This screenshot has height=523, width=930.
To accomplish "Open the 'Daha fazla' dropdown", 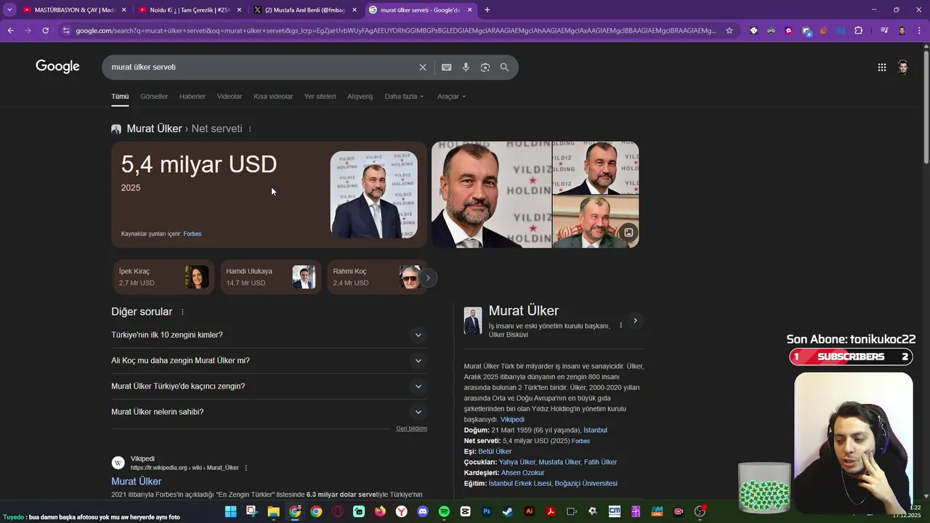I will [404, 97].
